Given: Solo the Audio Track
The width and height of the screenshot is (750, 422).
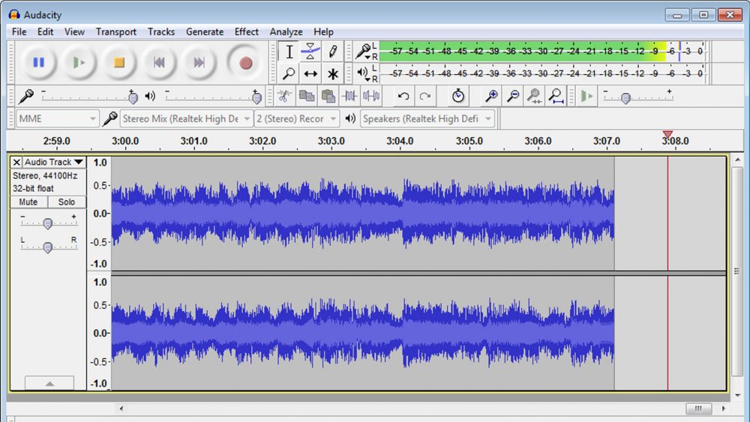Looking at the screenshot, I should (x=67, y=202).
